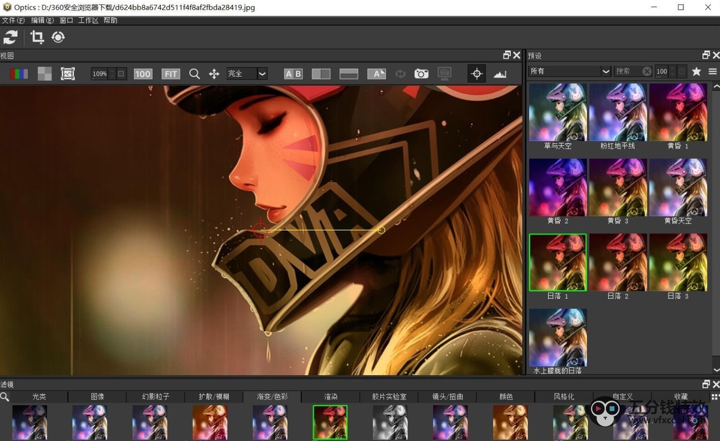Image resolution: width=720 pixels, height=441 pixels.
Task: Toggle the on-screen crosshair controls
Action: pos(477,74)
